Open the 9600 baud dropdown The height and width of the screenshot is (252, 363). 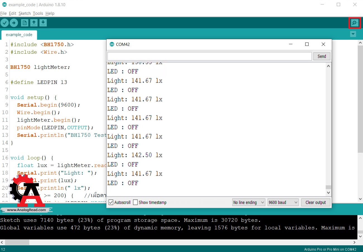[283, 202]
